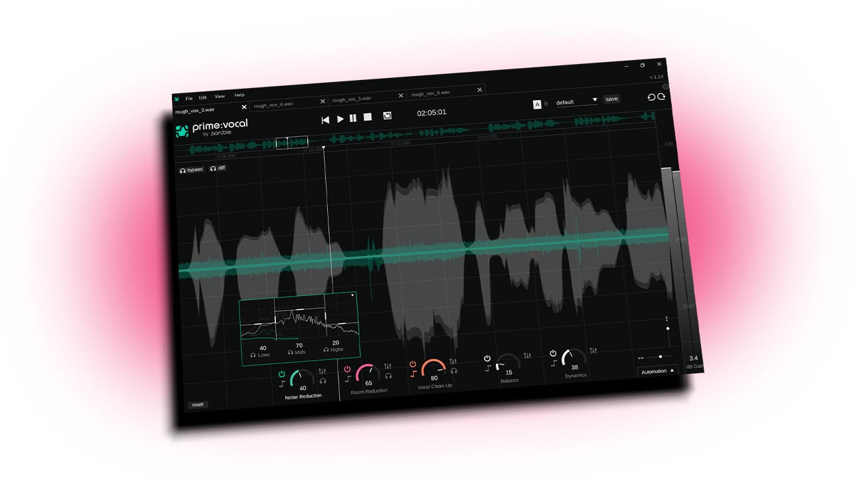Image resolution: width=853 pixels, height=480 pixels.
Task: Click the horizontal zoom slider handle
Action: point(660,357)
